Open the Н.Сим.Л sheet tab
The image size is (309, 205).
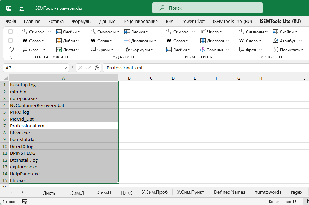(75, 193)
